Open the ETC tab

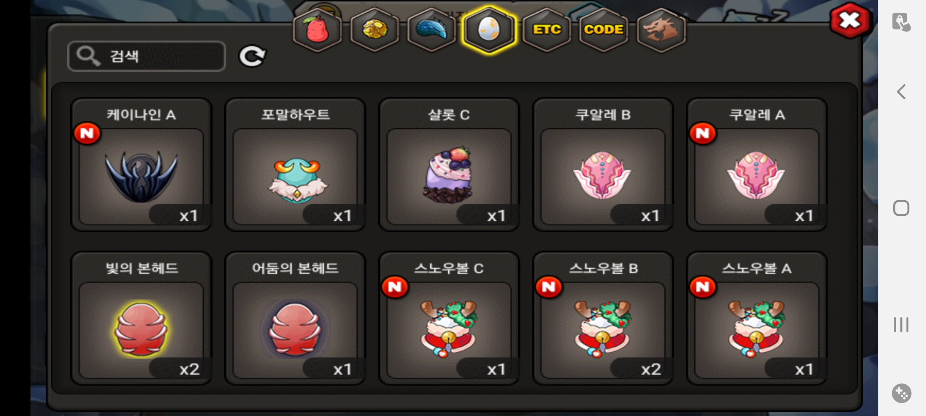547,30
